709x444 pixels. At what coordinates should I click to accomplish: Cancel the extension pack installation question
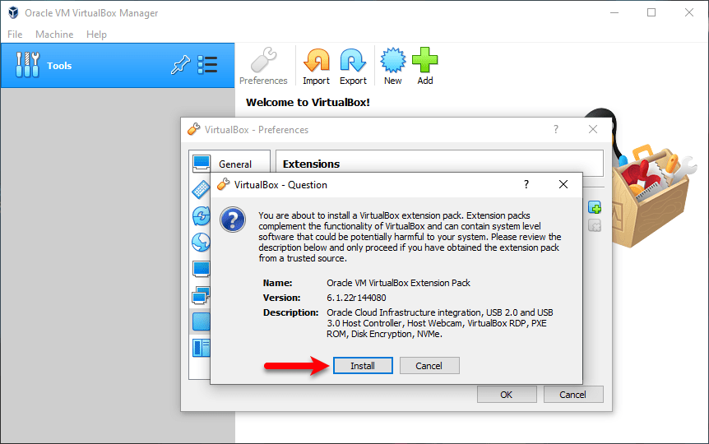tap(429, 366)
